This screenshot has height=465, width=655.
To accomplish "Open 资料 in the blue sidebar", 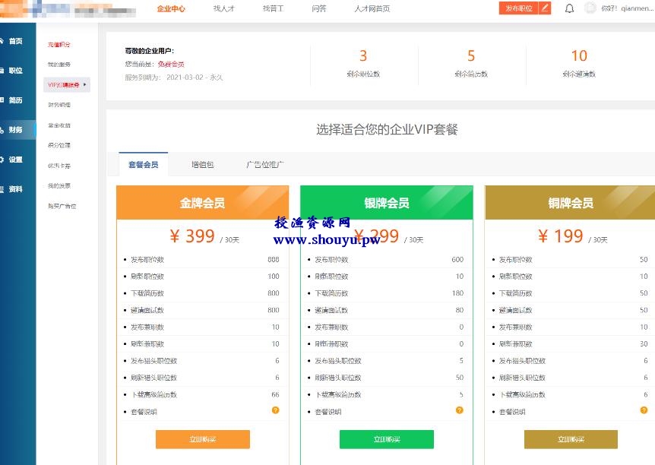I will coord(16,189).
